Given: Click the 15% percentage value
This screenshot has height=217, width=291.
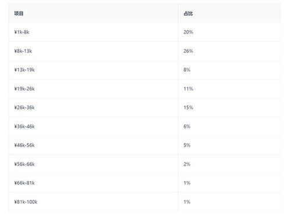Looking at the screenshot, I should 188,107.
